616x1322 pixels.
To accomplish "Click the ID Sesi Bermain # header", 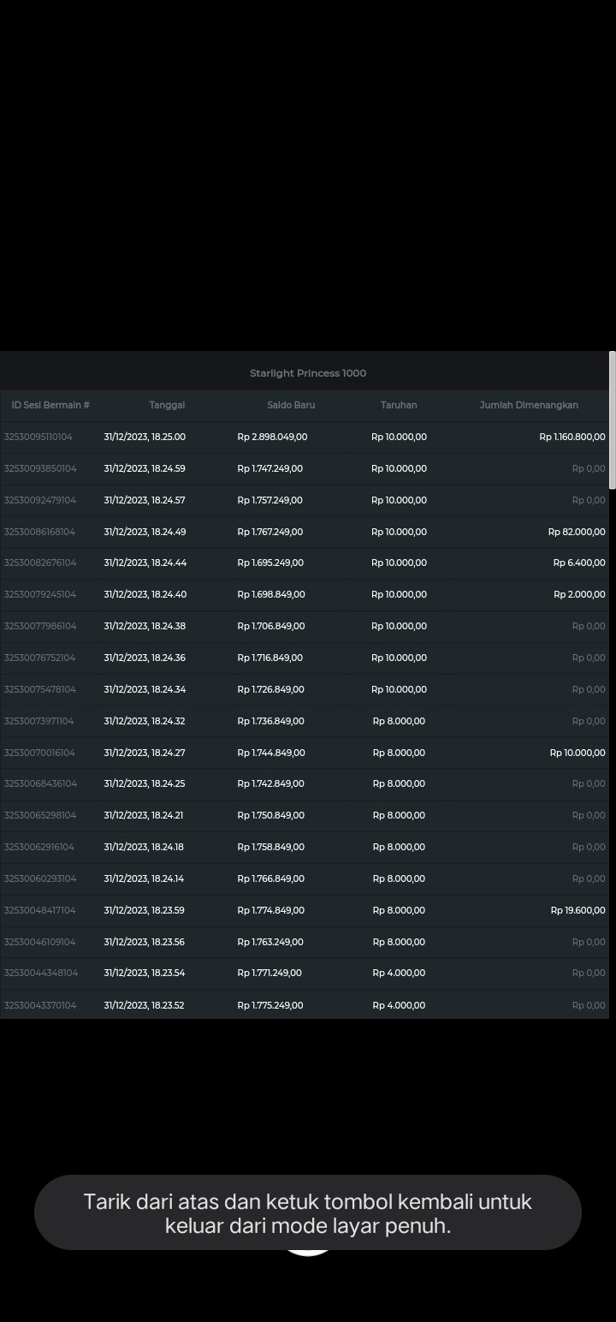I will point(50,405).
